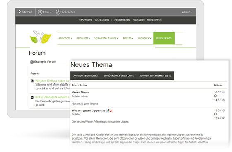Open Warenkorb in top bar
Image resolution: width=232 pixels, height=152 pixels.
pos(102,20)
